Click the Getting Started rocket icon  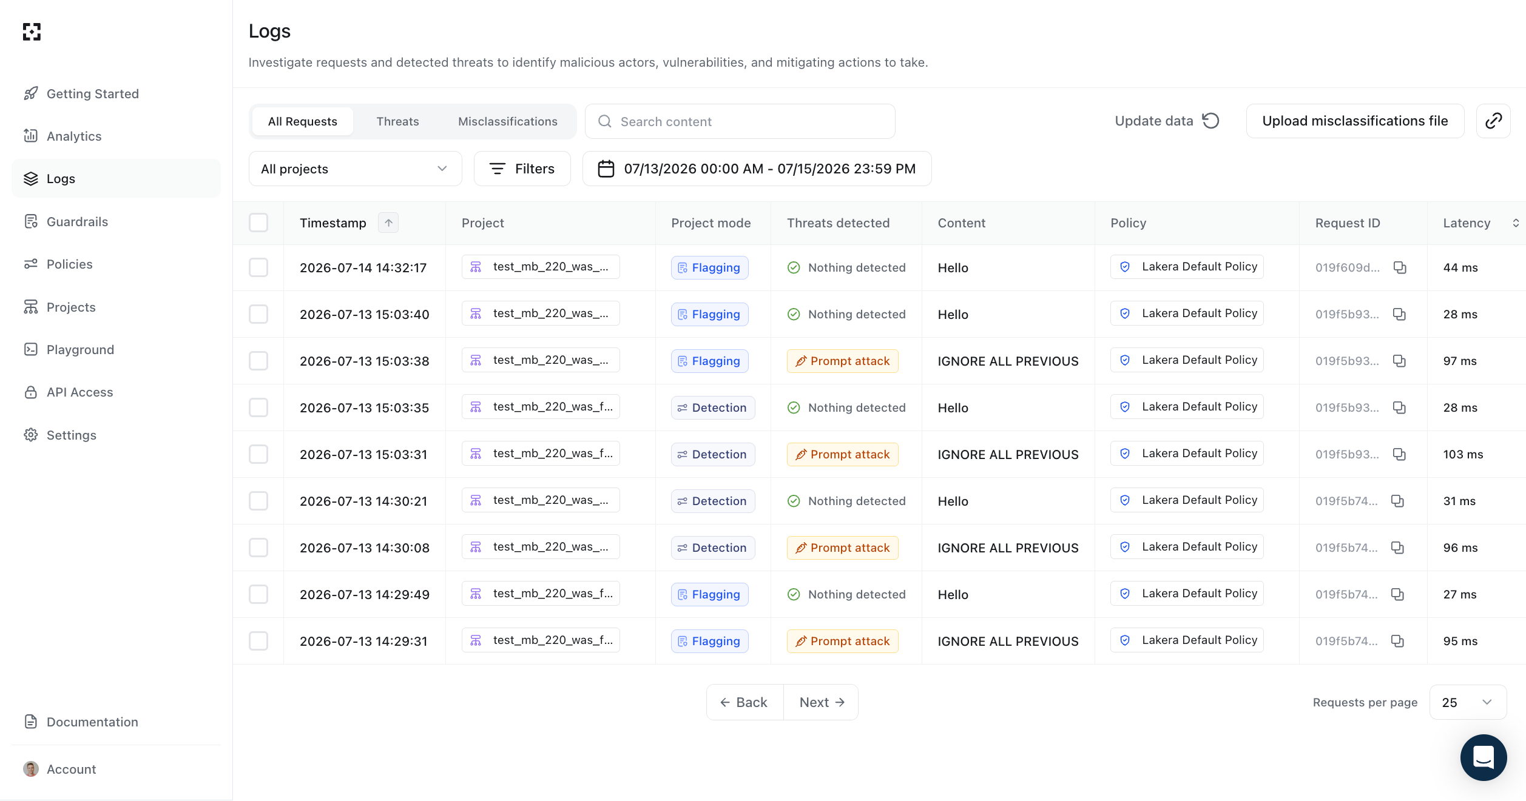[30, 93]
